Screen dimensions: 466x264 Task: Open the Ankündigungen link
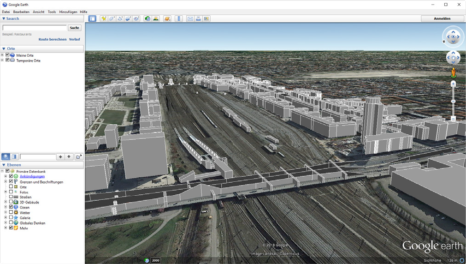point(32,176)
